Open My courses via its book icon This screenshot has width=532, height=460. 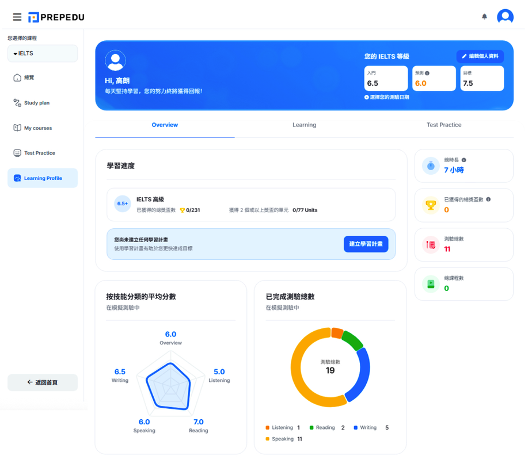click(x=17, y=128)
